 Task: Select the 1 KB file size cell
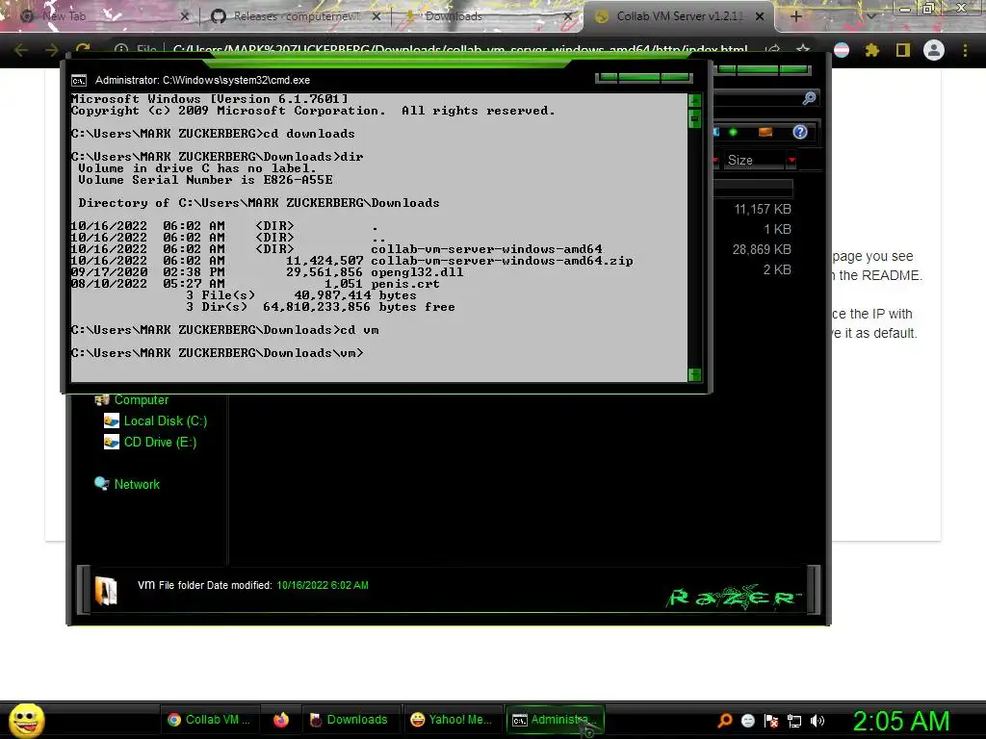click(x=777, y=229)
